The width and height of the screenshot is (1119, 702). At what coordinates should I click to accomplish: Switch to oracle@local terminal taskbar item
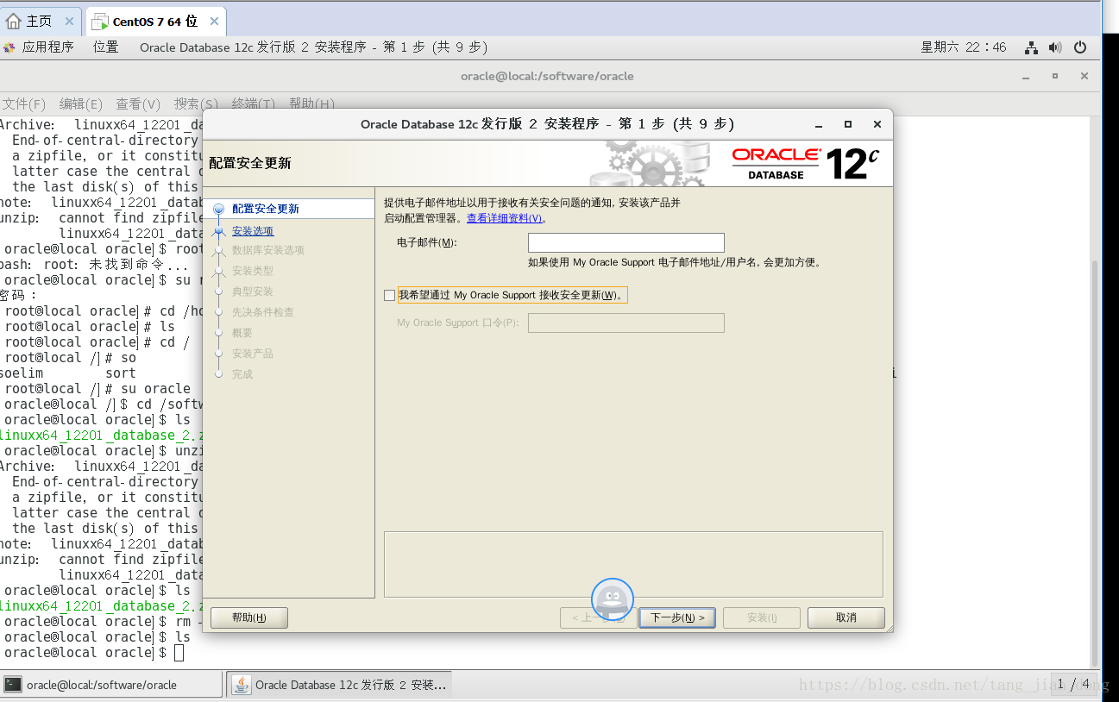(x=111, y=685)
